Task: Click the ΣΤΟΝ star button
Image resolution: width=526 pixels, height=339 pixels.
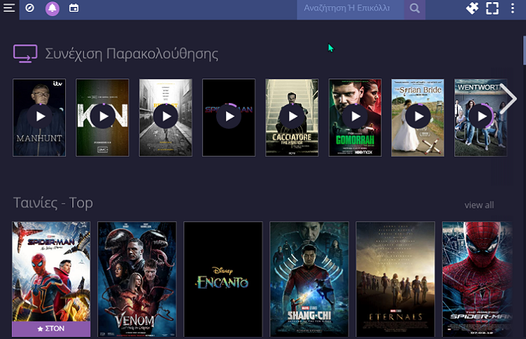Action: click(x=51, y=329)
